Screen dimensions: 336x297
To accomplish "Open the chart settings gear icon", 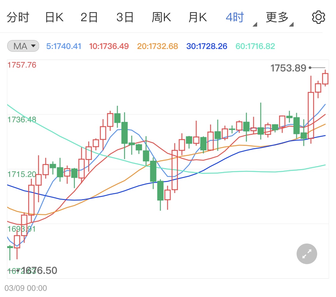I will coord(318,17).
